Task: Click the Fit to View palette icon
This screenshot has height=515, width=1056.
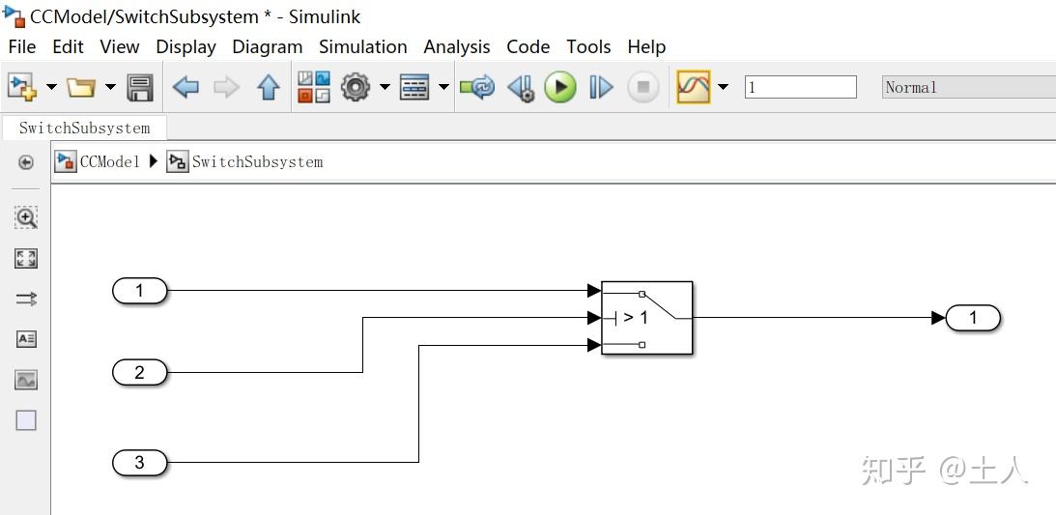Action: point(26,259)
